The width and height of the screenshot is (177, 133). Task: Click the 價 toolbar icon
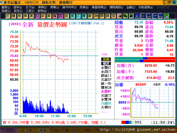point(25,16)
